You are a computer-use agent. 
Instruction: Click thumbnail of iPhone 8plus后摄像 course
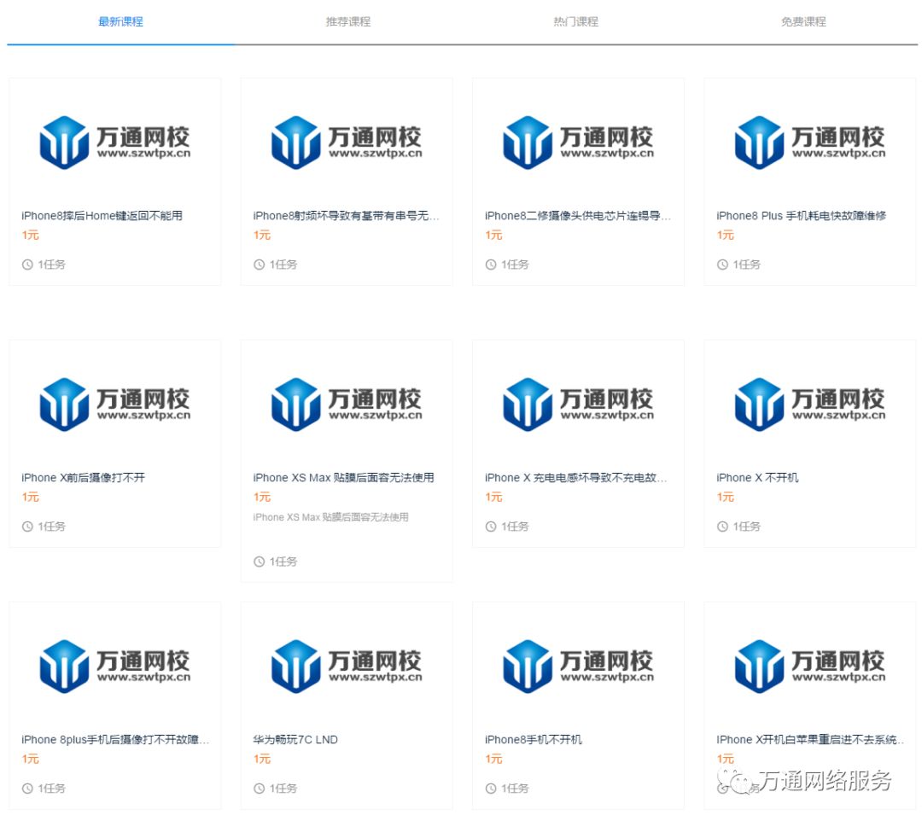click(x=115, y=667)
